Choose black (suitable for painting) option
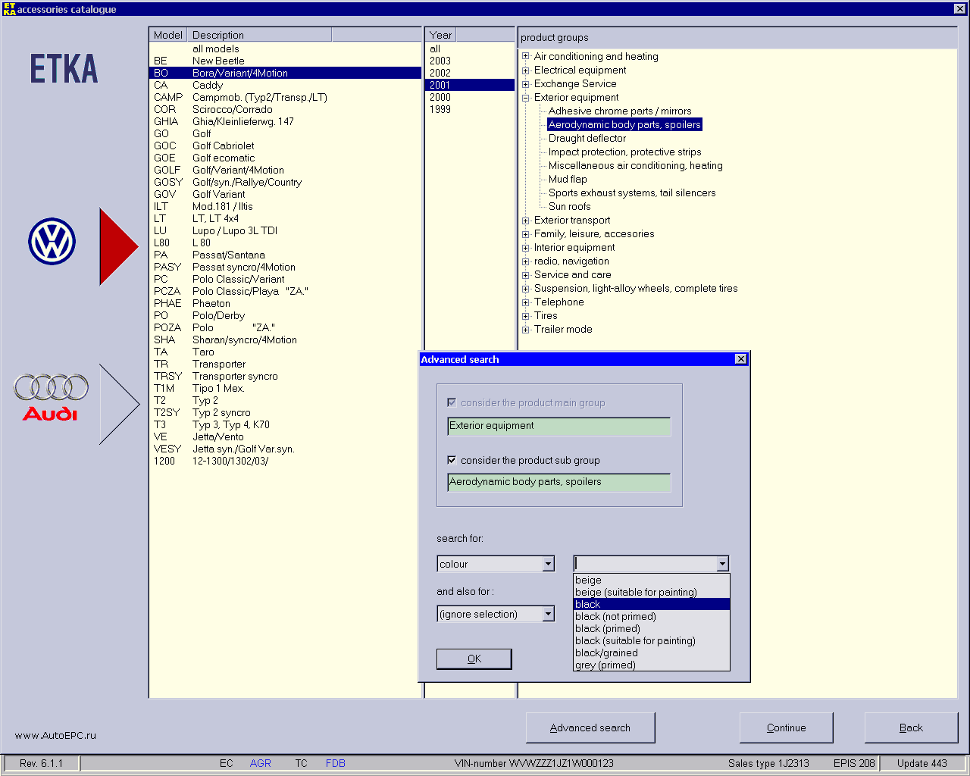This screenshot has width=970, height=776. click(652, 640)
